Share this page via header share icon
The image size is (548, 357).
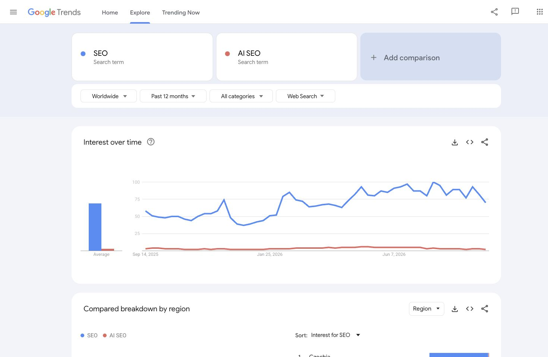[494, 12]
